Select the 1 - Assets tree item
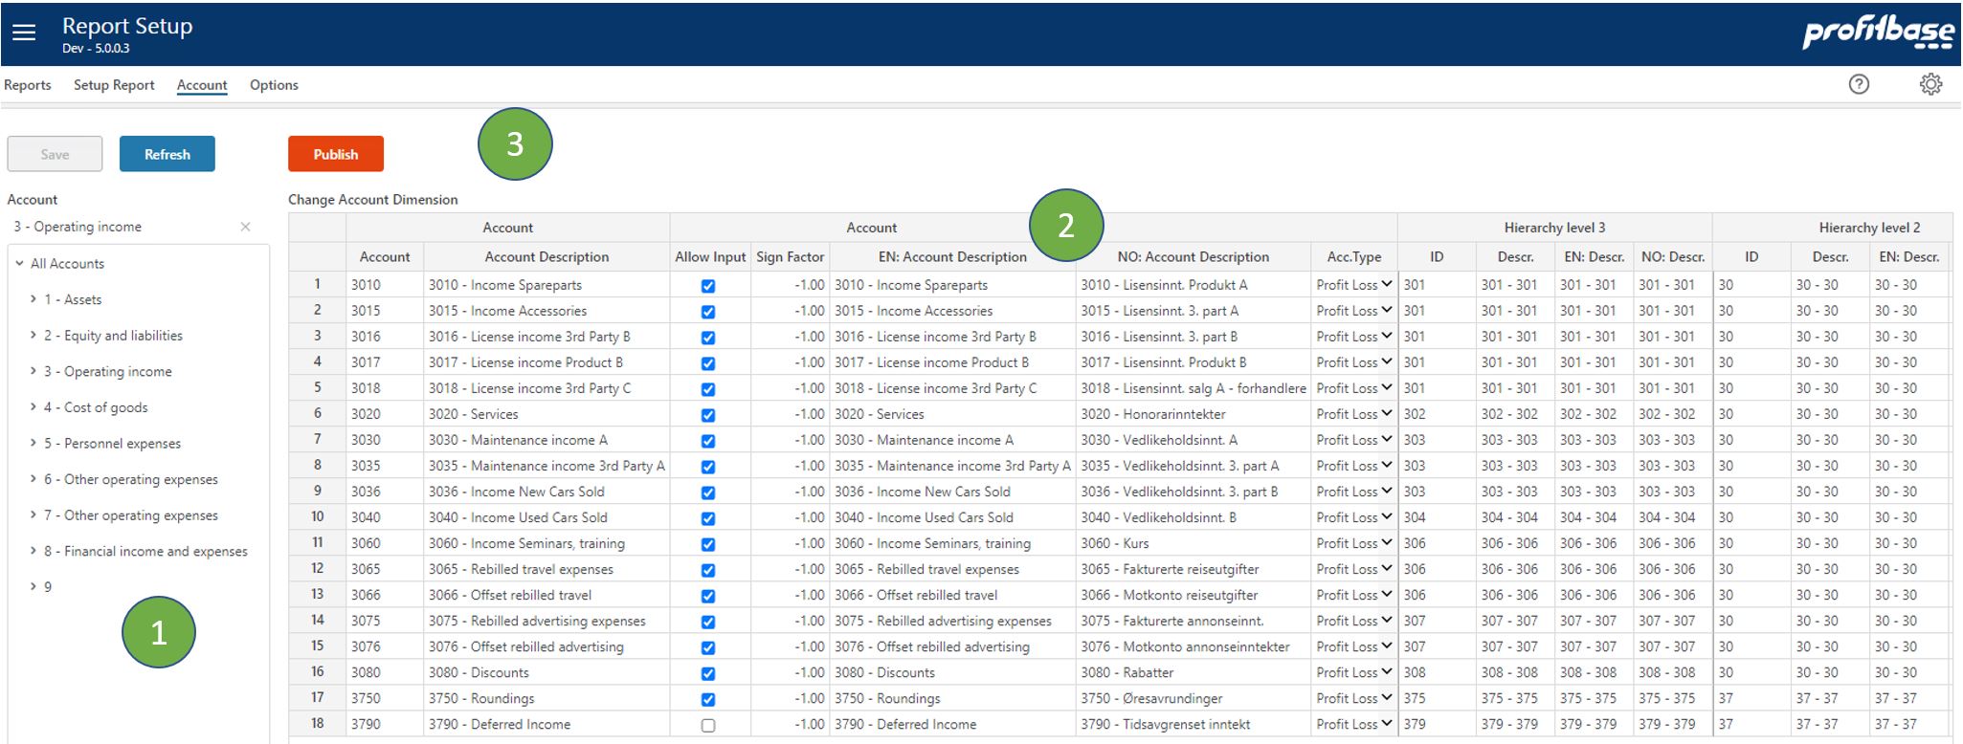1963x744 pixels. (x=73, y=300)
